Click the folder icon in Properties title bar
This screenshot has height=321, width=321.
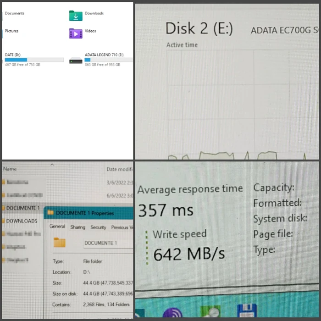click(50, 212)
